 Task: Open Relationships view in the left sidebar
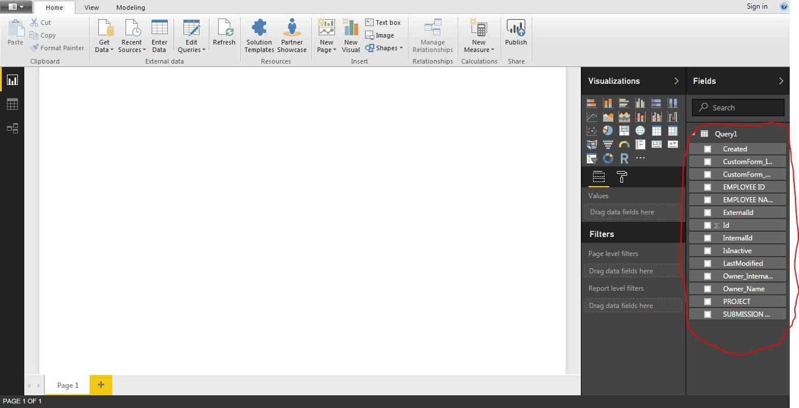[x=12, y=128]
